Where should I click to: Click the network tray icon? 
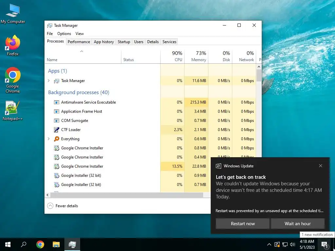(x=285, y=244)
